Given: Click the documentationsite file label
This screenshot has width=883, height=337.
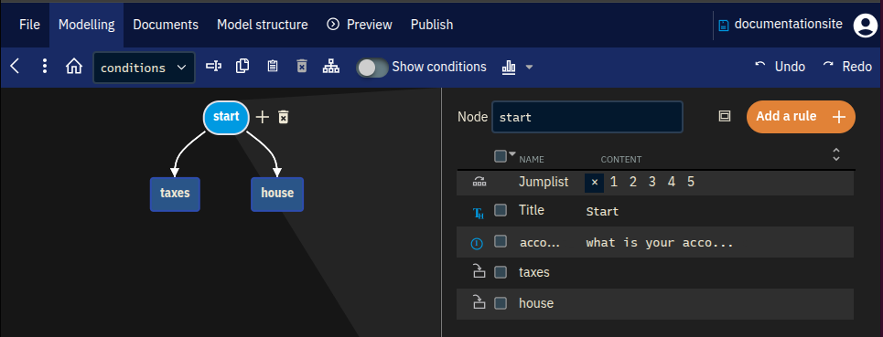Looking at the screenshot, I should coord(789,24).
